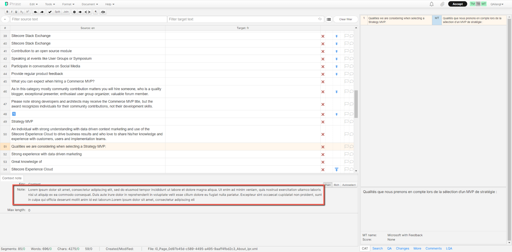Switch to the LQA tab
The height and width of the screenshot is (252, 512).
tap(449, 249)
